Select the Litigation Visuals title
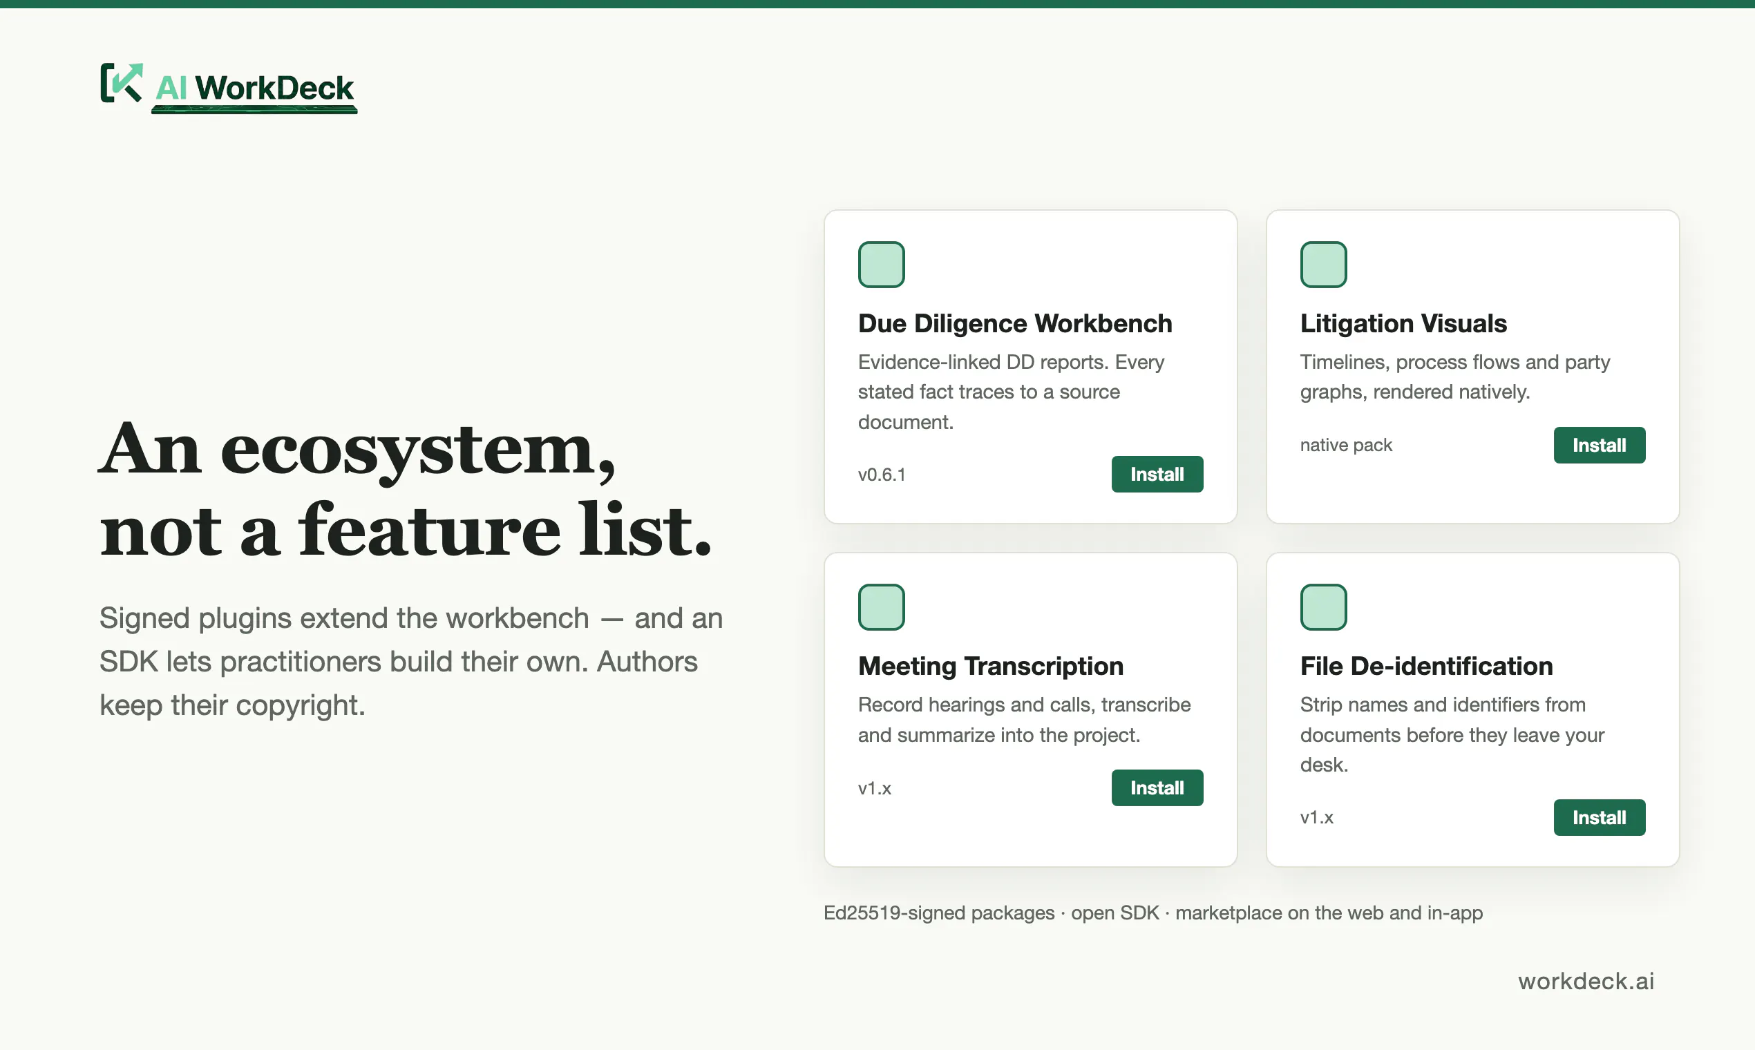Image resolution: width=1755 pixels, height=1050 pixels. click(1403, 323)
